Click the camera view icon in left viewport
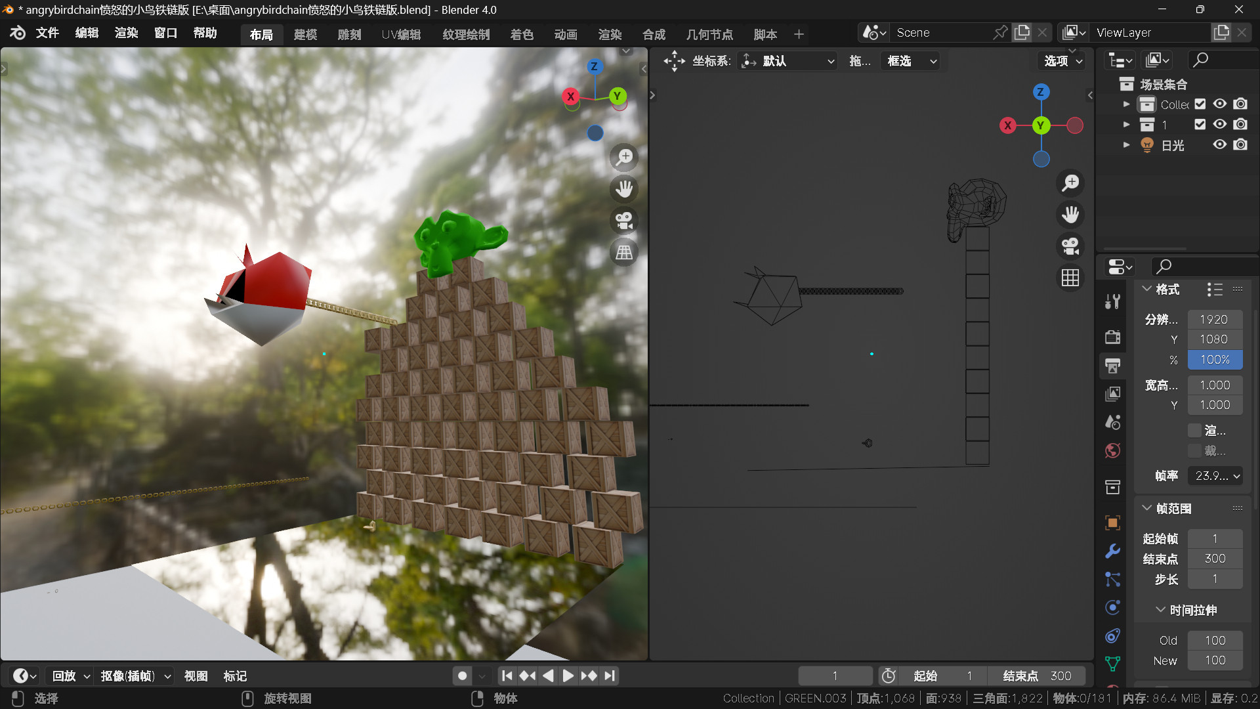This screenshot has height=709, width=1260. tap(624, 221)
